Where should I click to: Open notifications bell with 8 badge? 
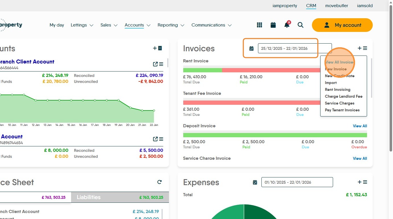click(x=287, y=25)
